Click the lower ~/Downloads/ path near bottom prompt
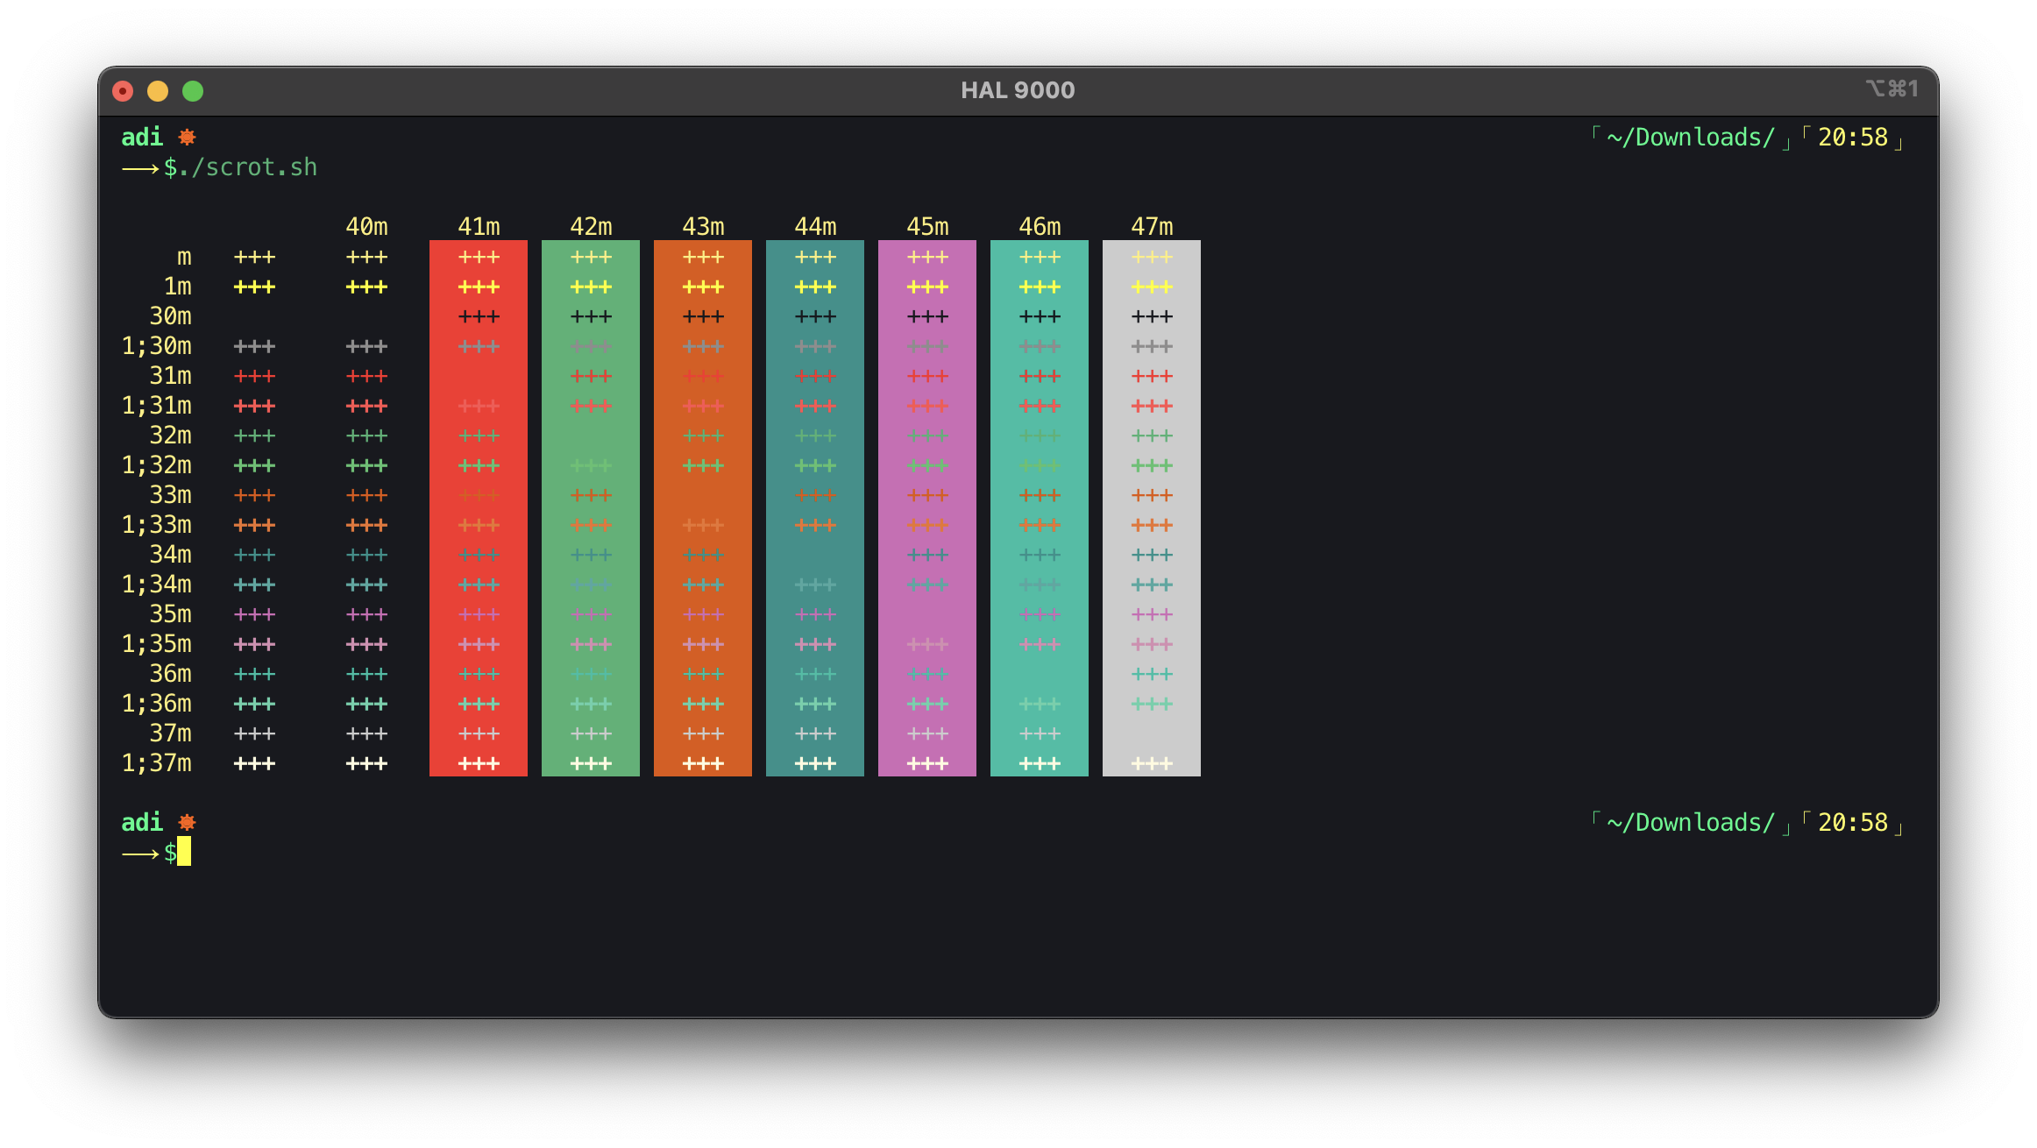2037x1148 pixels. [x=1691, y=823]
